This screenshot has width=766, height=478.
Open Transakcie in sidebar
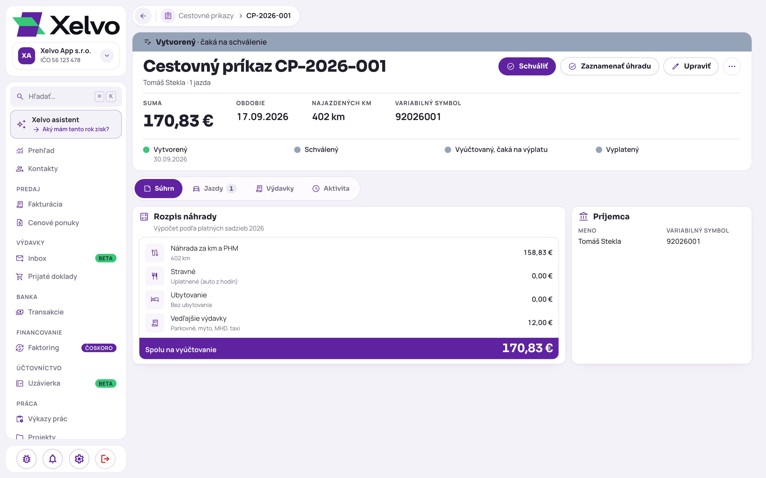[66, 312]
